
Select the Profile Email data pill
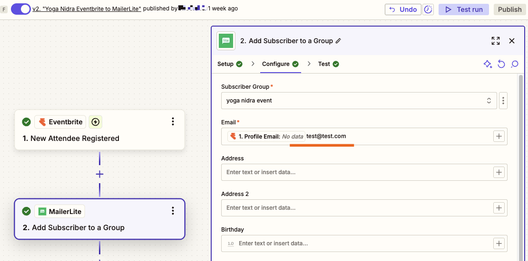coord(266,136)
